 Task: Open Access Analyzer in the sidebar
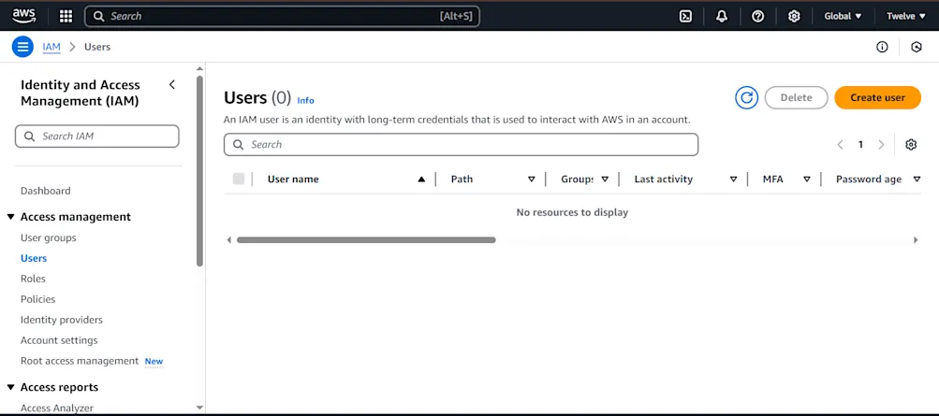point(57,409)
